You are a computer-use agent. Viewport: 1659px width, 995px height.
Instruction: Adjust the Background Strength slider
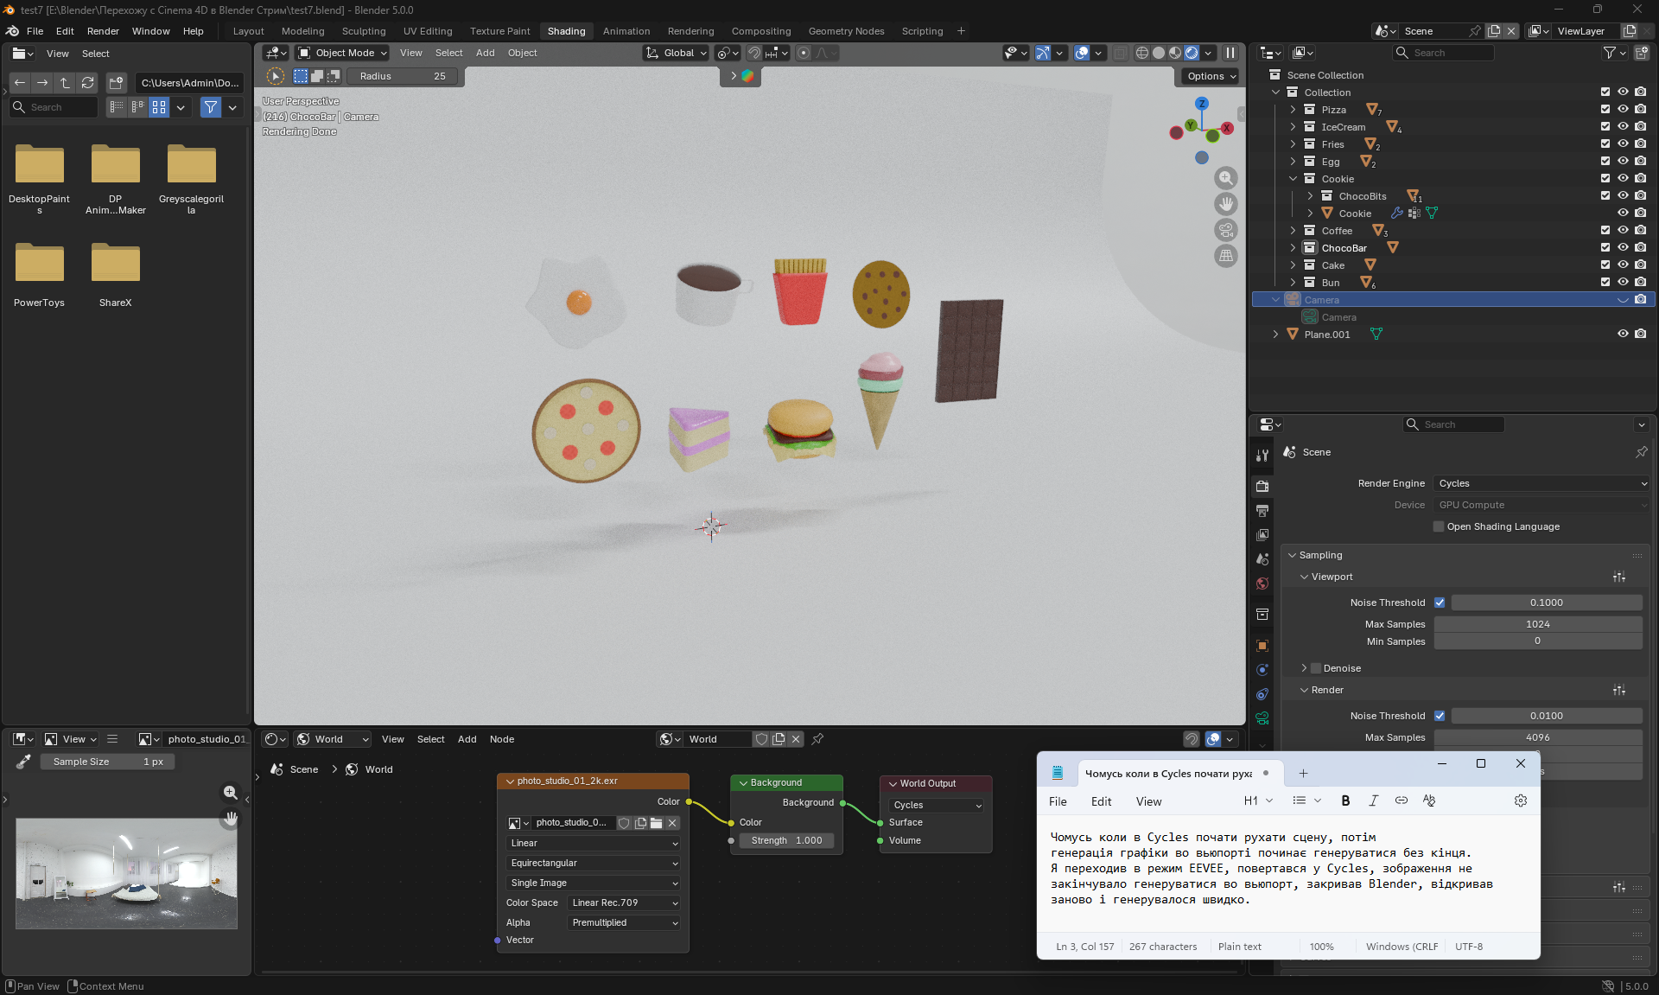click(786, 840)
